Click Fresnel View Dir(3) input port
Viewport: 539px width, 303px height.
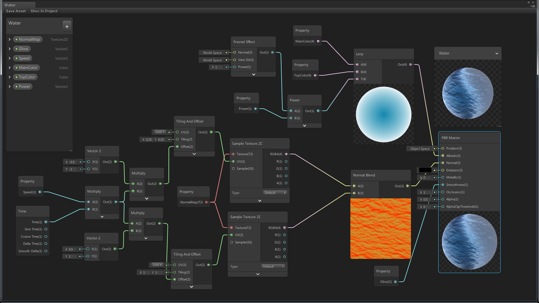(x=235, y=60)
